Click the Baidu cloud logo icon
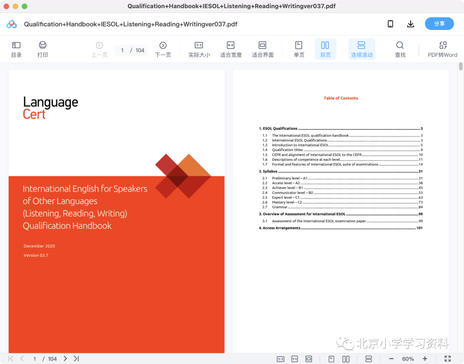 [12, 24]
